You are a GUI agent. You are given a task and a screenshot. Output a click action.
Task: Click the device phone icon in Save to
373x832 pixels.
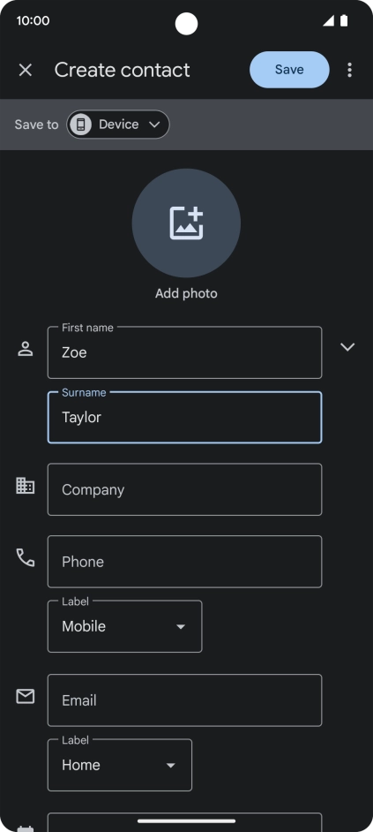click(x=80, y=125)
